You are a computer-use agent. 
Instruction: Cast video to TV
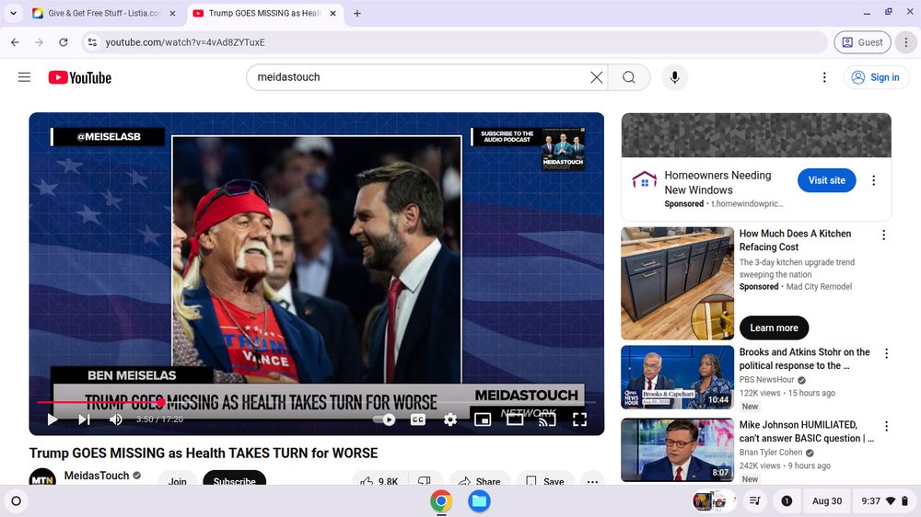547,419
